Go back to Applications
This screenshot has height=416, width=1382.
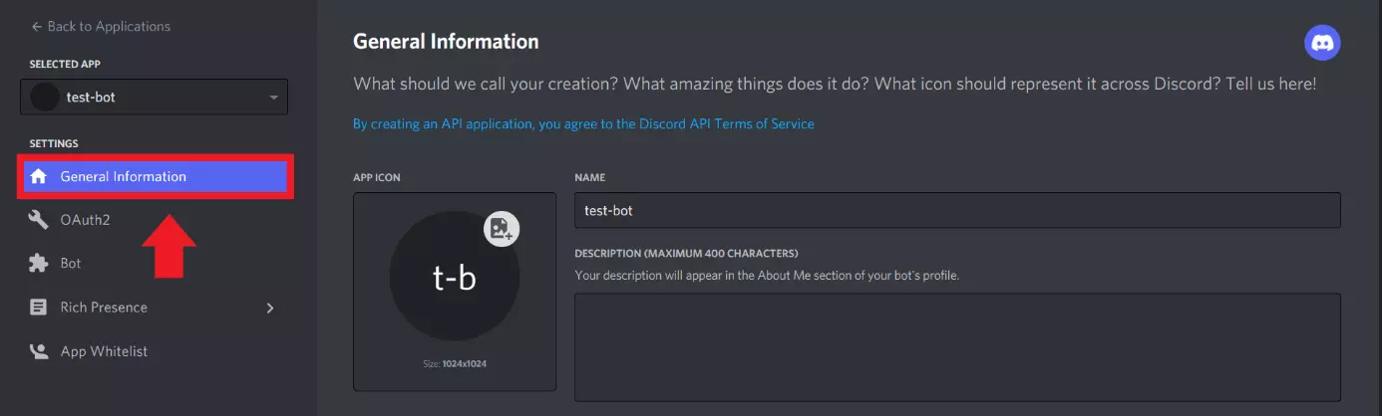pyautogui.click(x=101, y=26)
